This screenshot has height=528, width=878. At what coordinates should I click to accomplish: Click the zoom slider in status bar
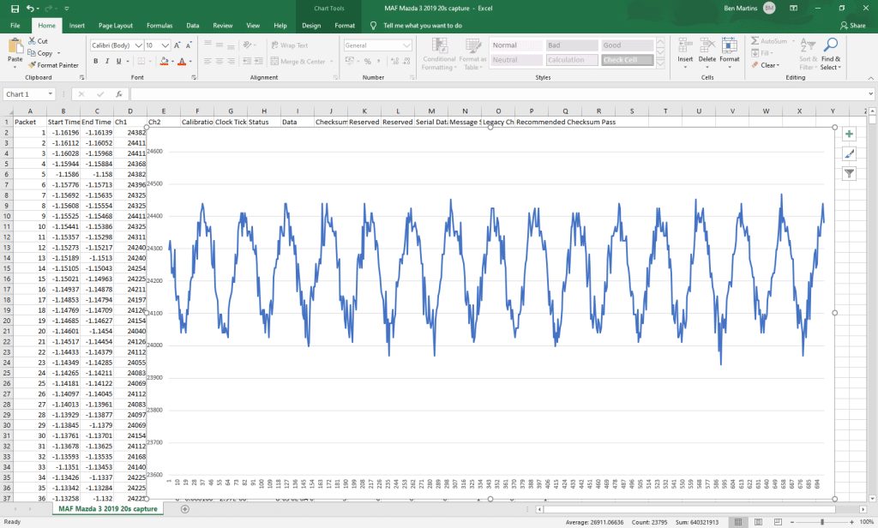(x=822, y=522)
